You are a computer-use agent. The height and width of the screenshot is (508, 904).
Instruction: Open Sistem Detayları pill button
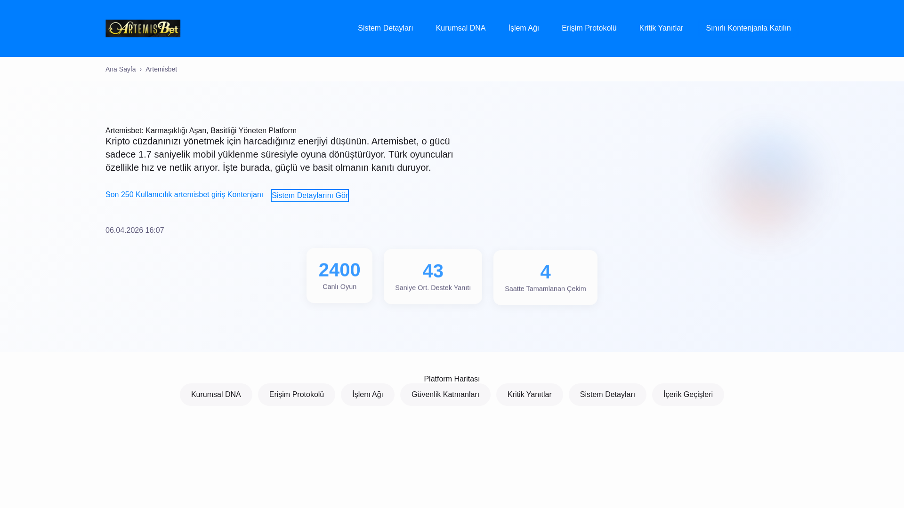point(607,395)
